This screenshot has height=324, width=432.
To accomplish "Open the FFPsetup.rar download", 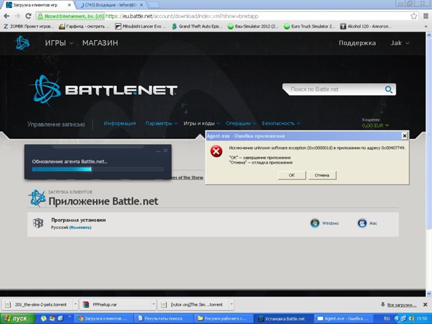I will (115, 305).
